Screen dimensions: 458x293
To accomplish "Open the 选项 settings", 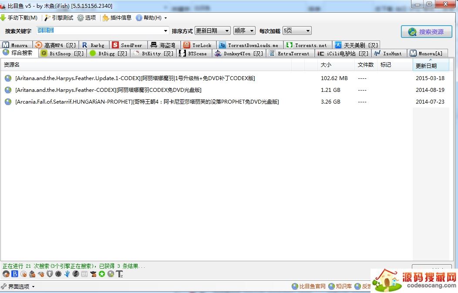I will (87, 18).
